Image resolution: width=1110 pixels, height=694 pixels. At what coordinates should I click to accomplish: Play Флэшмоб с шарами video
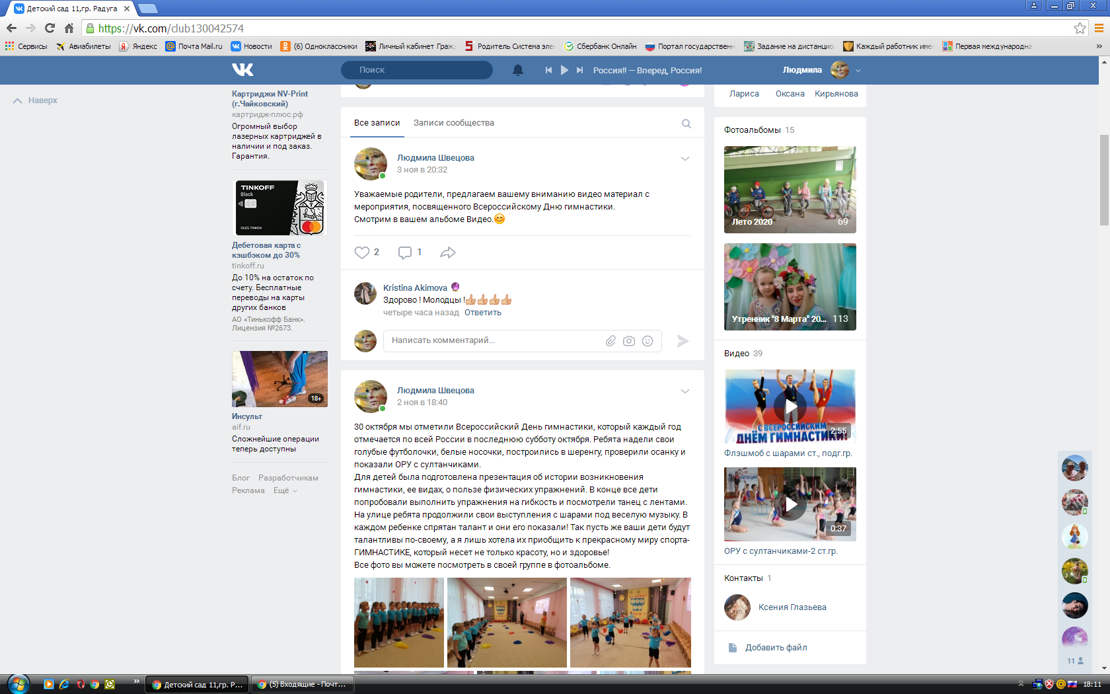pyautogui.click(x=790, y=406)
